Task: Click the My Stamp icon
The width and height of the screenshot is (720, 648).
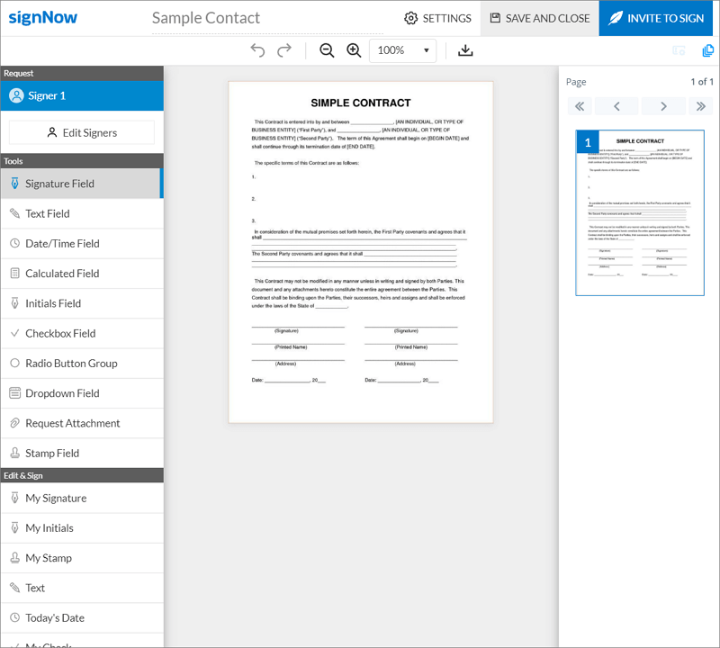Action: (14, 557)
